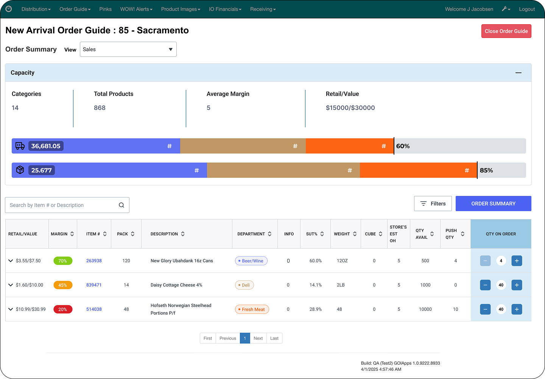Expand the New Glory Ubahdank row
This screenshot has width=545, height=379.
[11, 261]
